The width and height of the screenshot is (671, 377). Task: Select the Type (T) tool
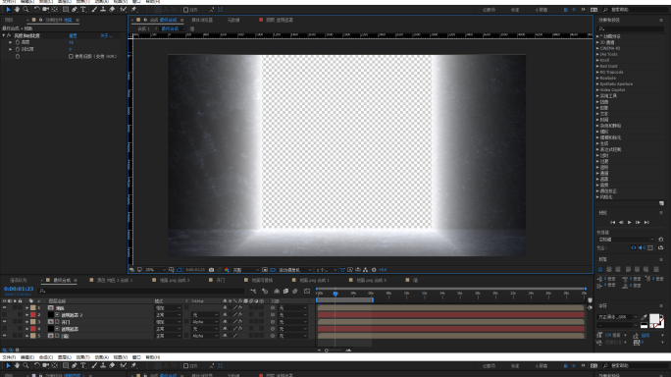tap(83, 9)
